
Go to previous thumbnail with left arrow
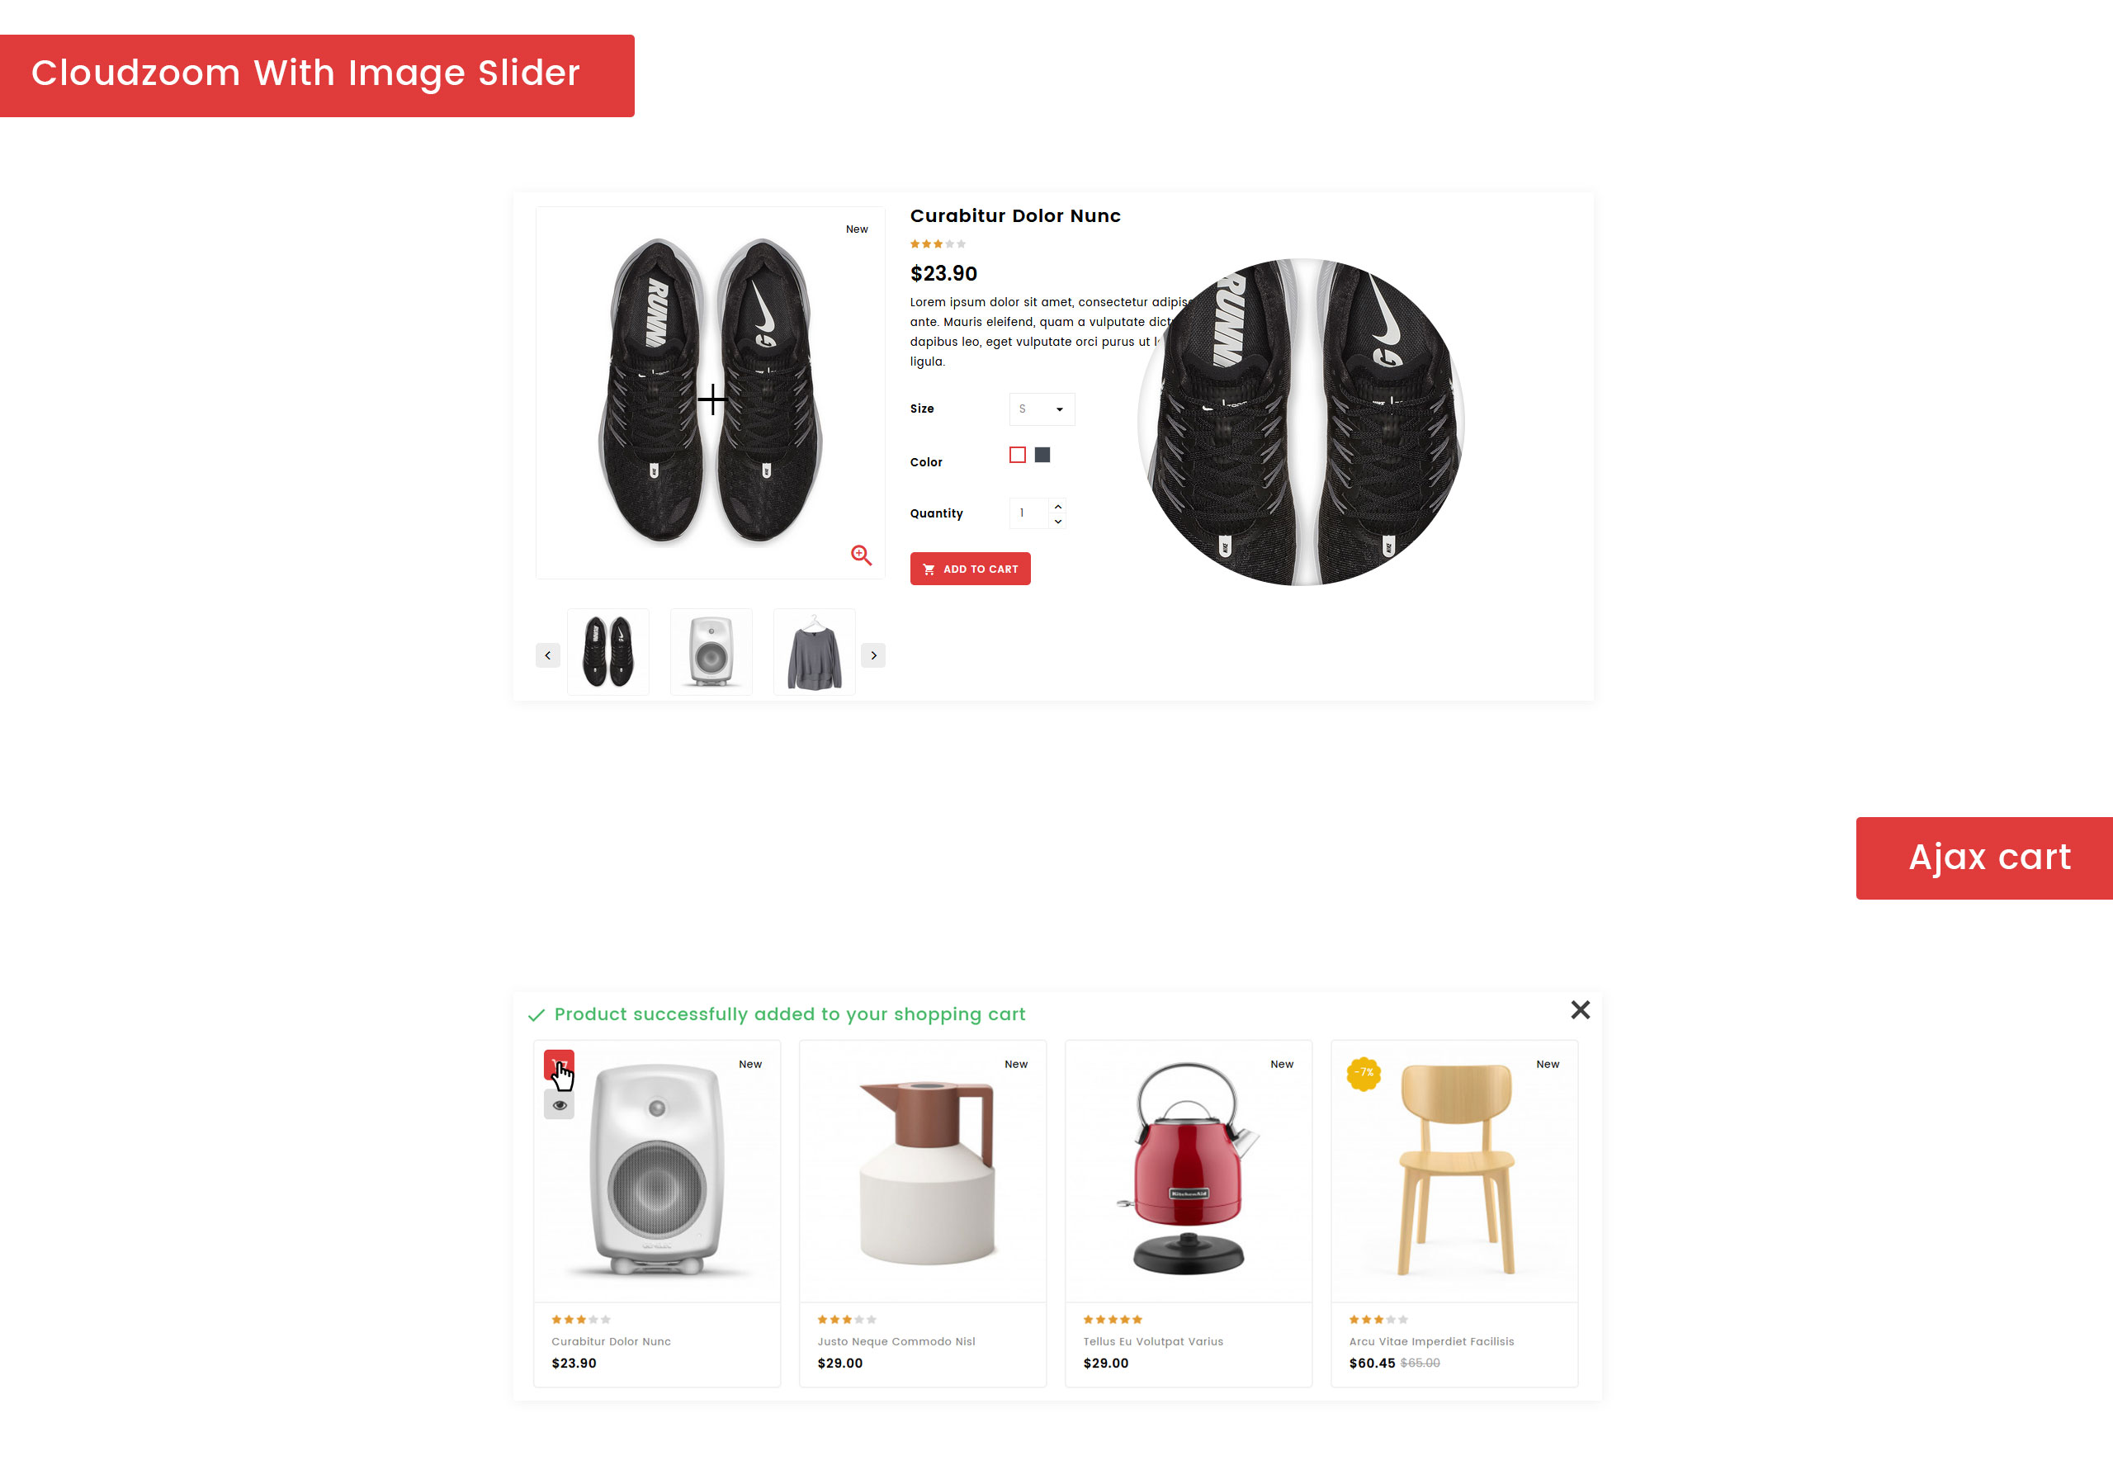(x=547, y=655)
